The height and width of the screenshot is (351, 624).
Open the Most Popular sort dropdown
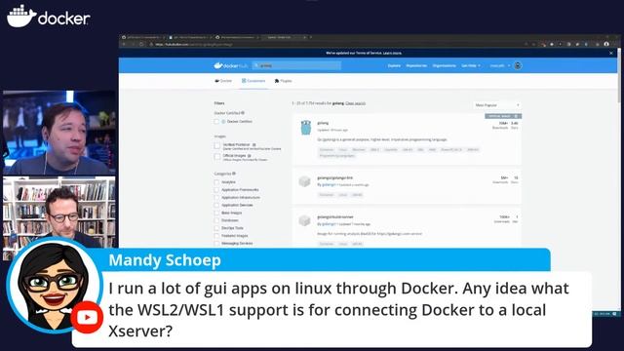(497, 105)
